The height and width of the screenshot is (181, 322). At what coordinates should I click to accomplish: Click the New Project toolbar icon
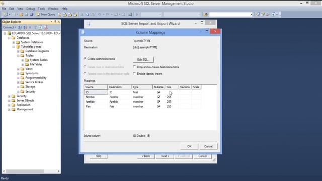pyautogui.click(x=6, y=15)
